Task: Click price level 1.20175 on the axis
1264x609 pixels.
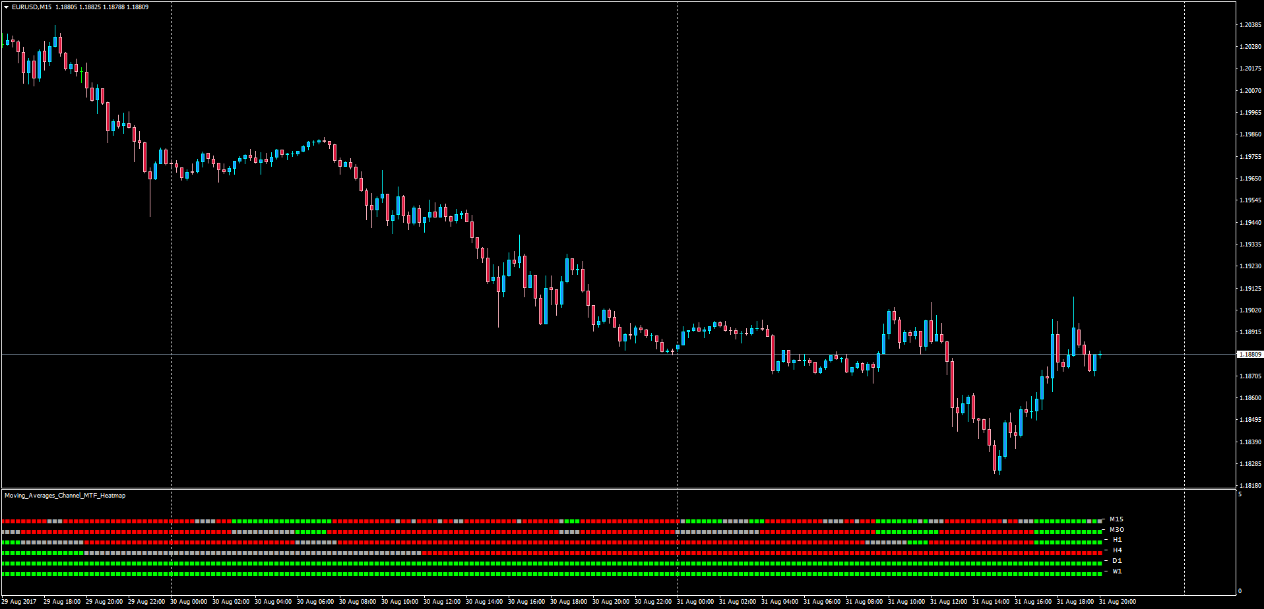Action: (1251, 69)
